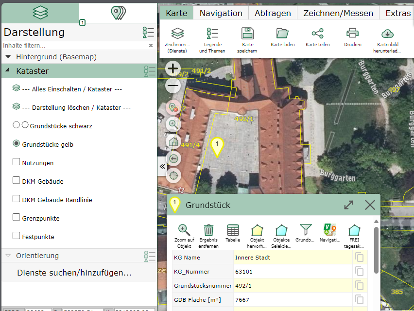Image resolution: width=414 pixels, height=311 pixels.
Task: Collapse the Kataster section
Action: click(x=7, y=71)
